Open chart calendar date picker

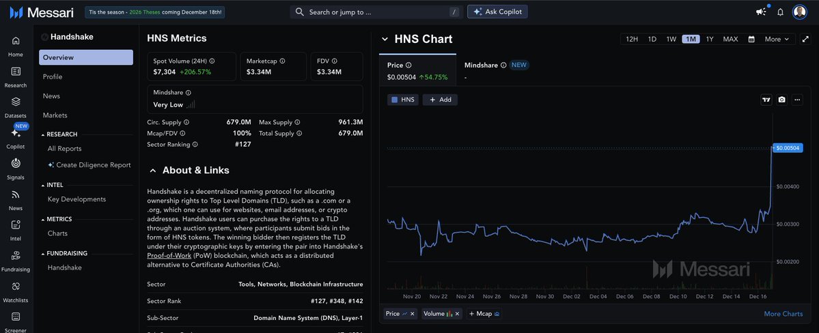pos(751,39)
